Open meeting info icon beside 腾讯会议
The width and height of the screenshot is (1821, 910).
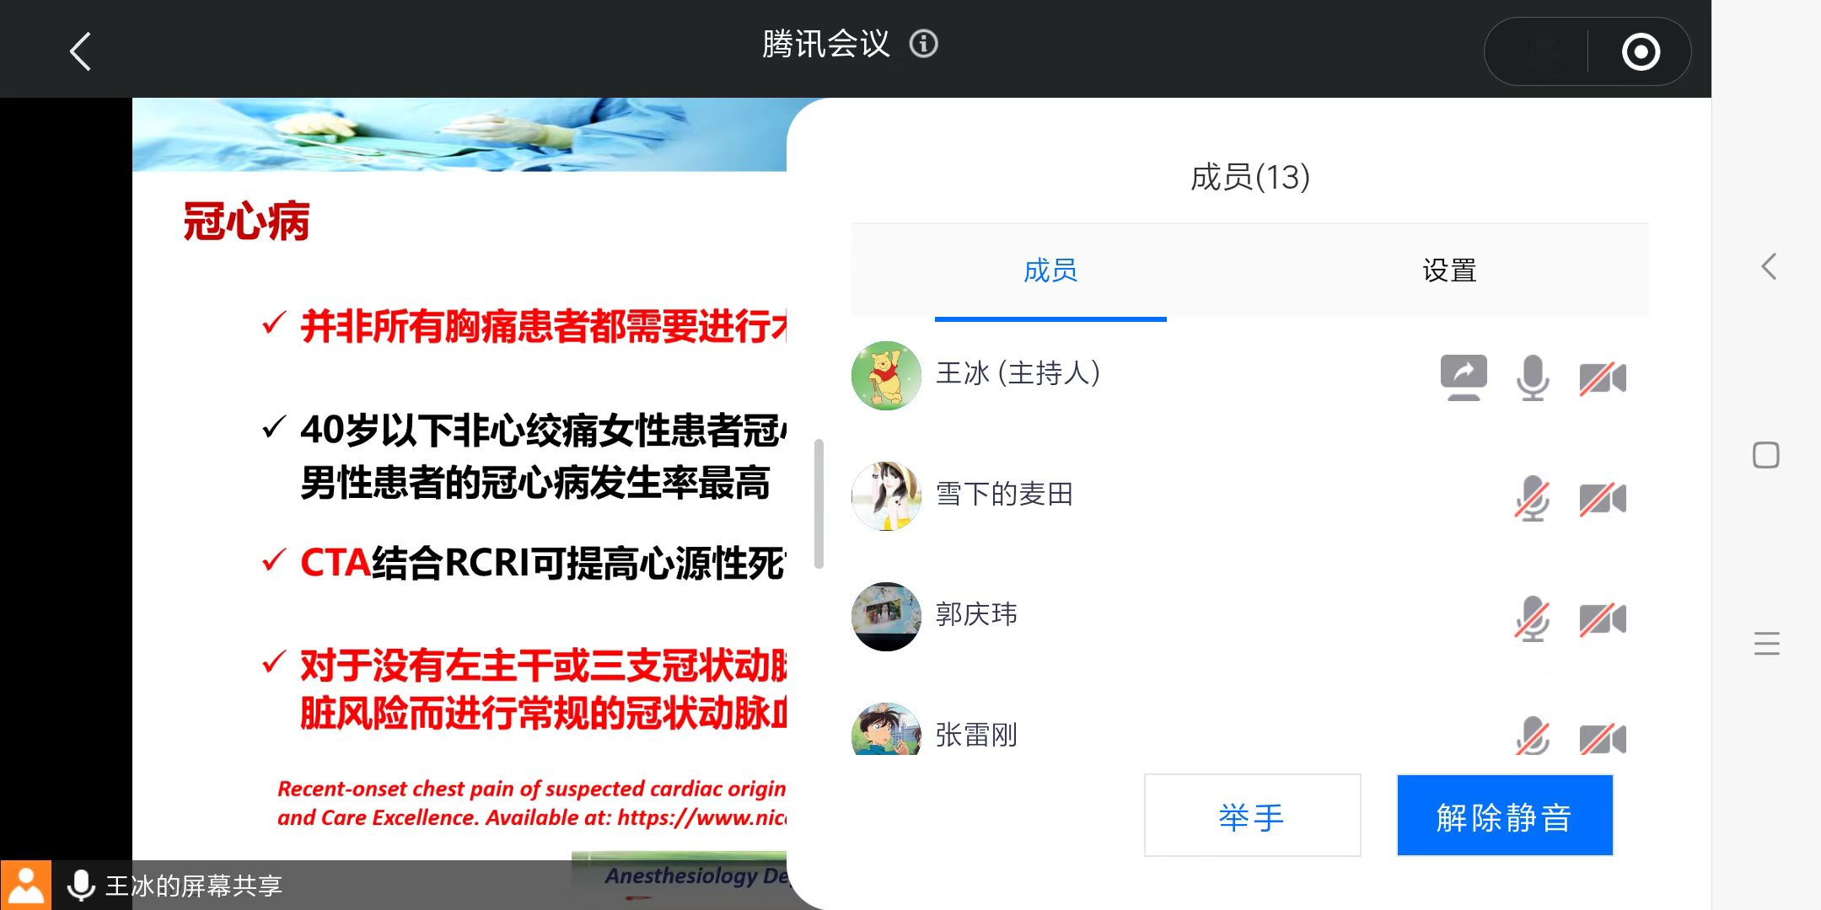(x=923, y=44)
